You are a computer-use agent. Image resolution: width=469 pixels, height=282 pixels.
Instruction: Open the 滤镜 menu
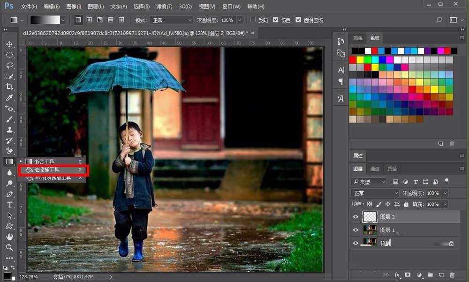tap(164, 6)
